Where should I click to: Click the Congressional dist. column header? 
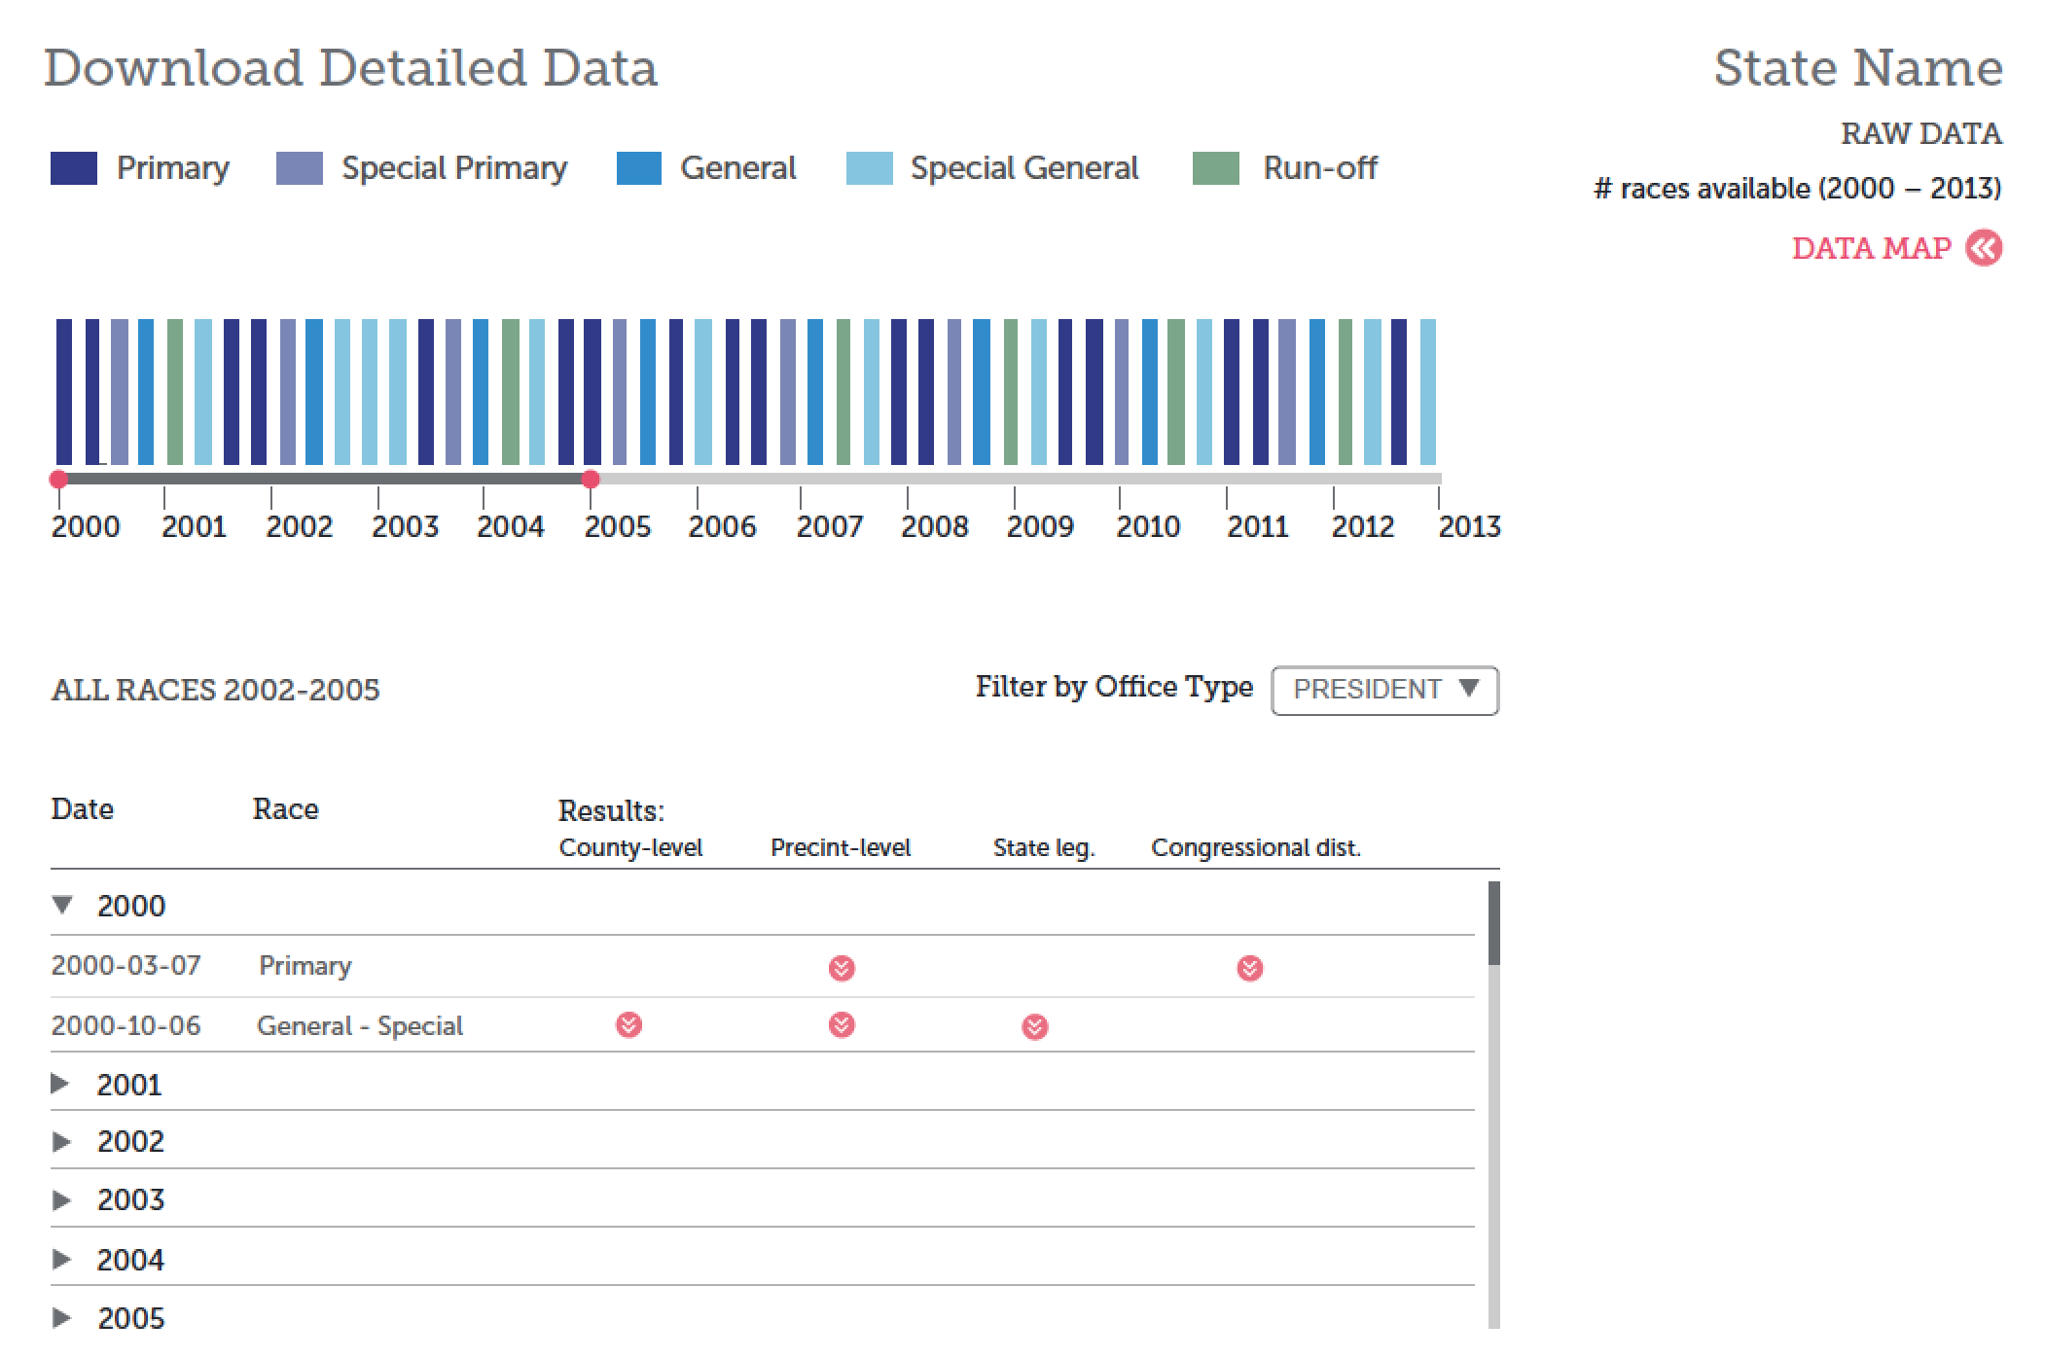(x=1256, y=848)
